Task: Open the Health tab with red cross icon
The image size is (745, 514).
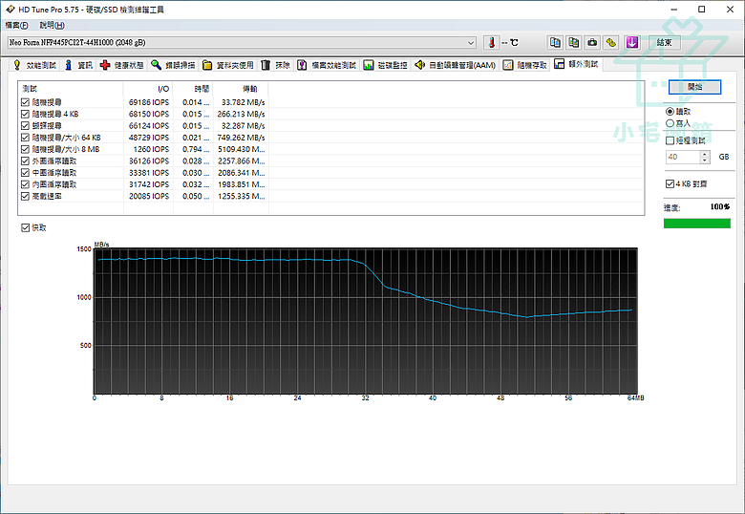Action: tap(122, 65)
